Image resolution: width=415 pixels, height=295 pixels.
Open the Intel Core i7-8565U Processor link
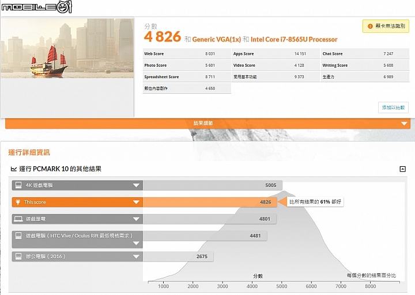pyautogui.click(x=294, y=39)
